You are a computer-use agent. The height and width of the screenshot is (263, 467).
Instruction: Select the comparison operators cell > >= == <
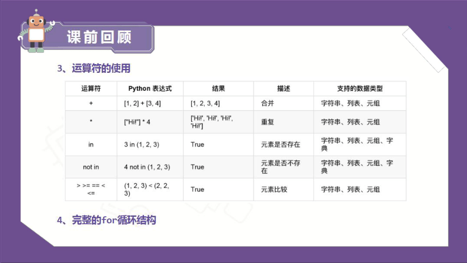(91, 189)
